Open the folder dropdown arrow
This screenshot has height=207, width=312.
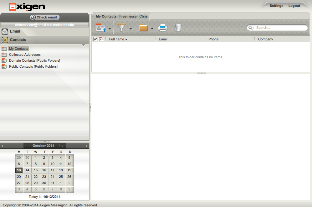152,29
